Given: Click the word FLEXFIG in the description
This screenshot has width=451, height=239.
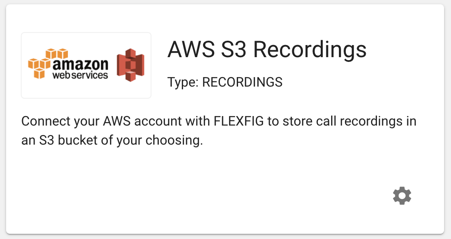Looking at the screenshot, I should (x=239, y=121).
